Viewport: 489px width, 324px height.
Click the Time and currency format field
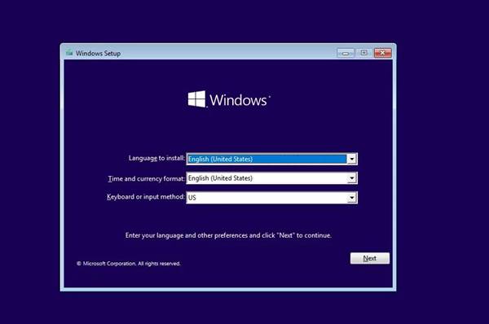pyautogui.click(x=271, y=178)
